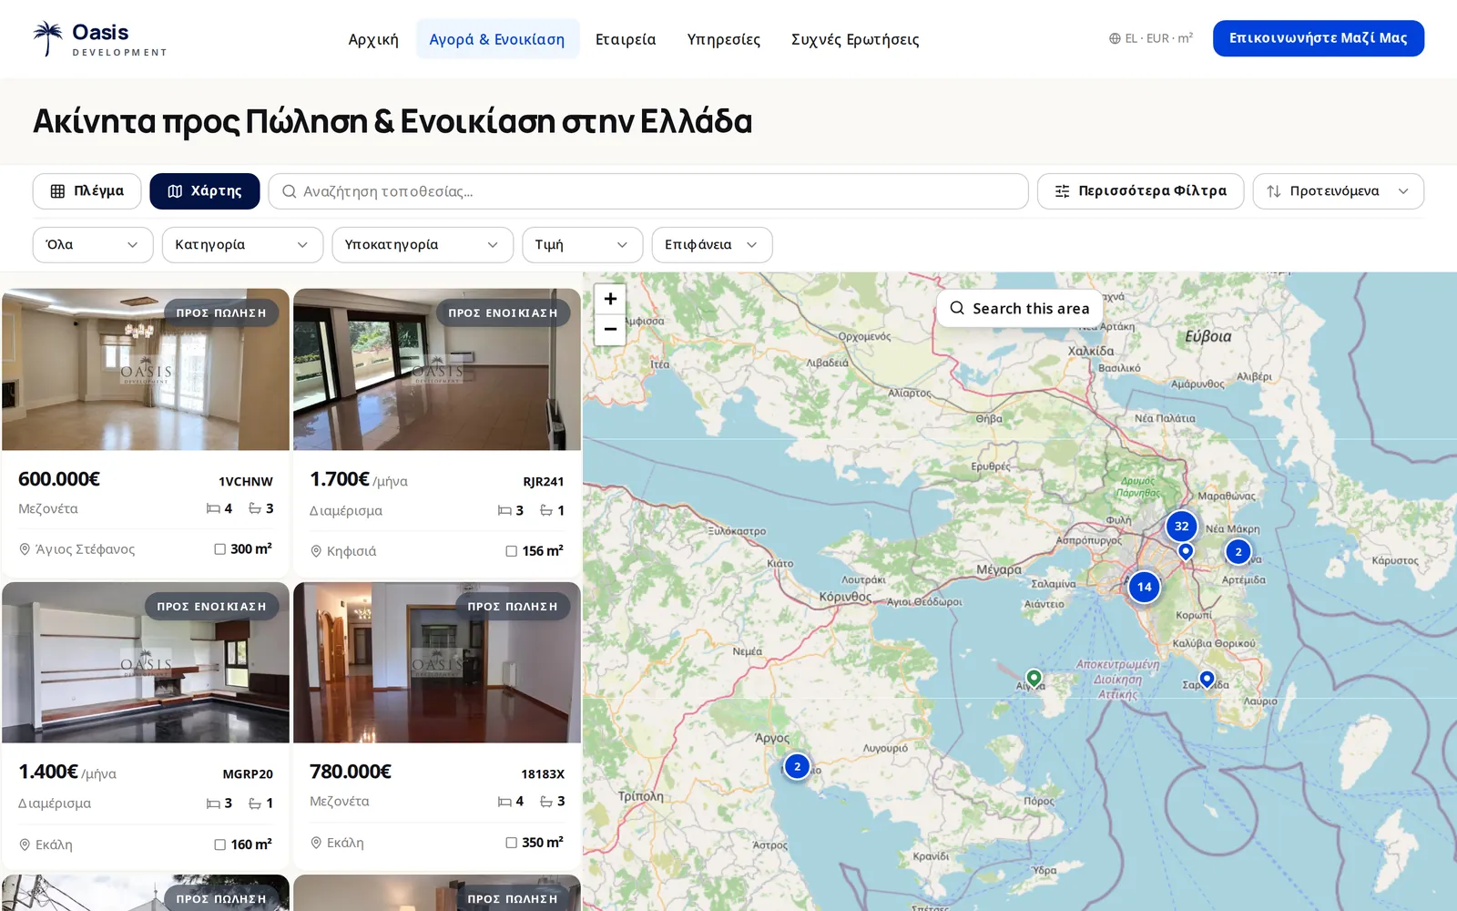Open the 780.000€ Εκάλη Μεζονέτα photo
Viewport: 1457px width, 911px height.
pyautogui.click(x=437, y=662)
